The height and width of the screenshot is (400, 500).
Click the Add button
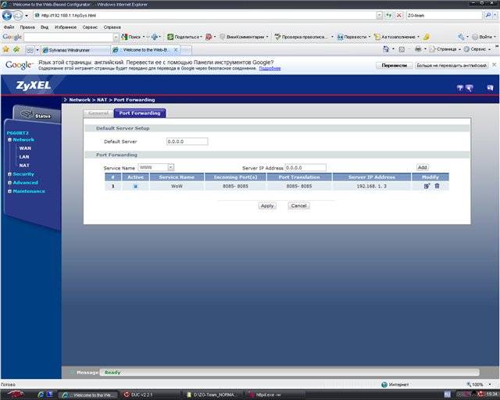422,167
